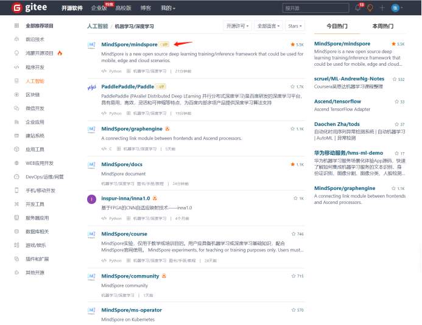422x325 pixels.
Task: Click the sidebar icon for WEB应用开发
Action: coord(16,163)
